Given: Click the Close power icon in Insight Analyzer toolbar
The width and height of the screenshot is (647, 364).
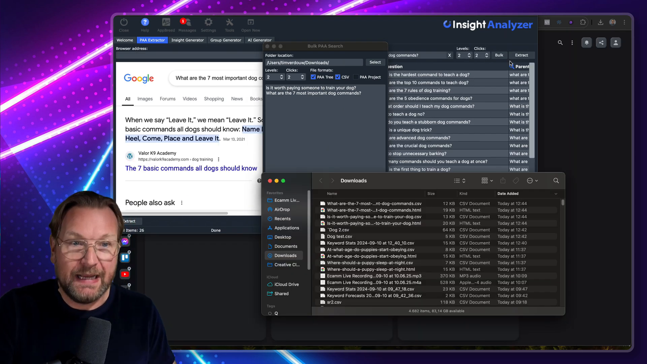Looking at the screenshot, I should [124, 23].
